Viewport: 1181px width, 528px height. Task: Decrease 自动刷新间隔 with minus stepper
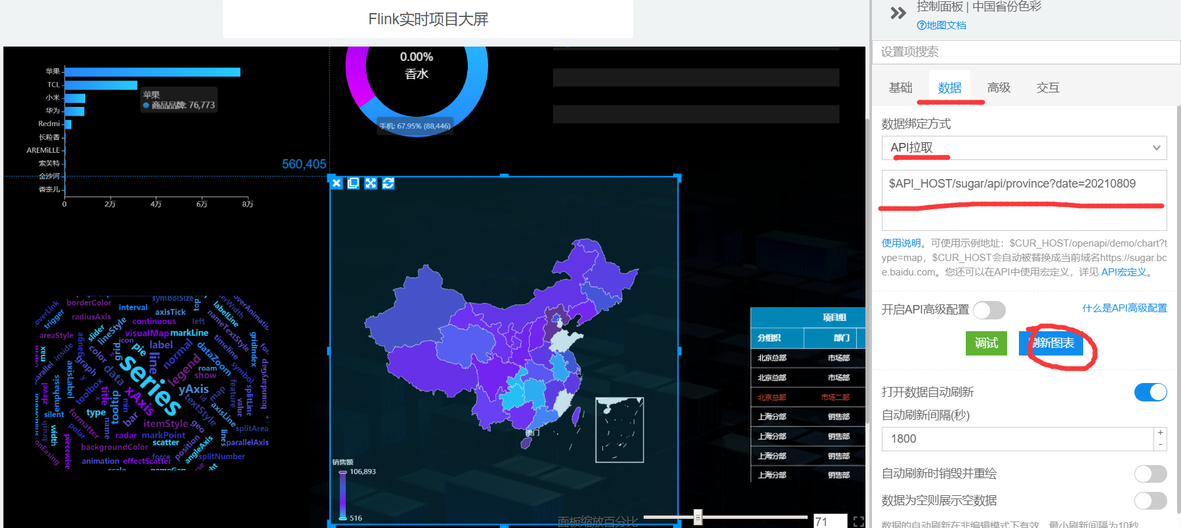pos(1160,445)
